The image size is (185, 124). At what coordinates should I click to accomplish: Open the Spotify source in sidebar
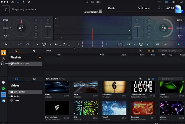3,89
